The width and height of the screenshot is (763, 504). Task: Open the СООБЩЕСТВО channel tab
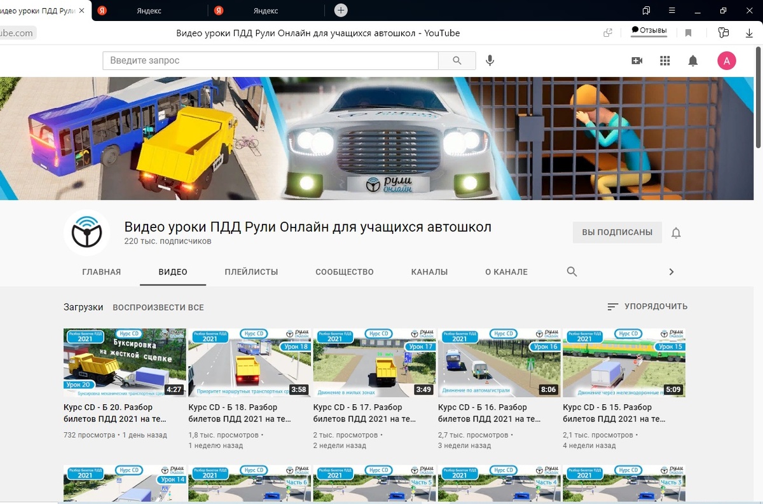pos(345,271)
